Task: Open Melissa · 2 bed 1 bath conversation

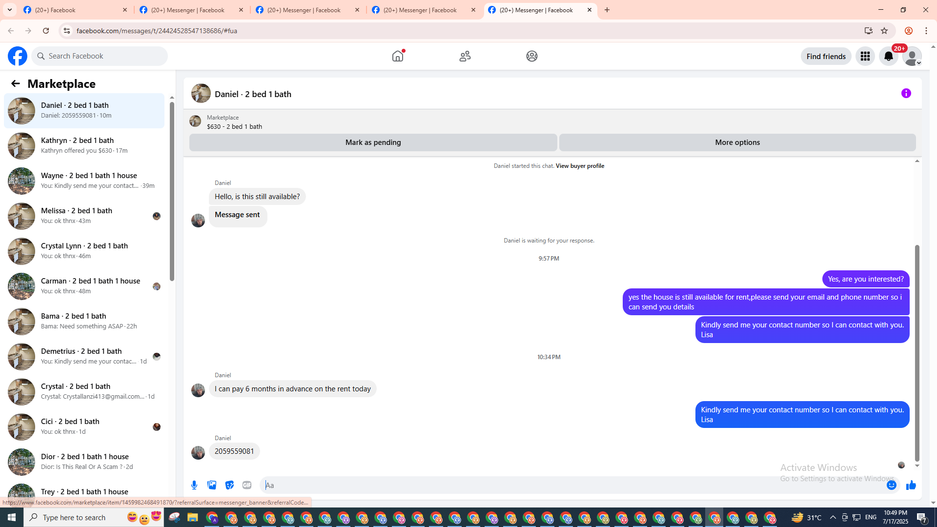Action: click(x=84, y=216)
